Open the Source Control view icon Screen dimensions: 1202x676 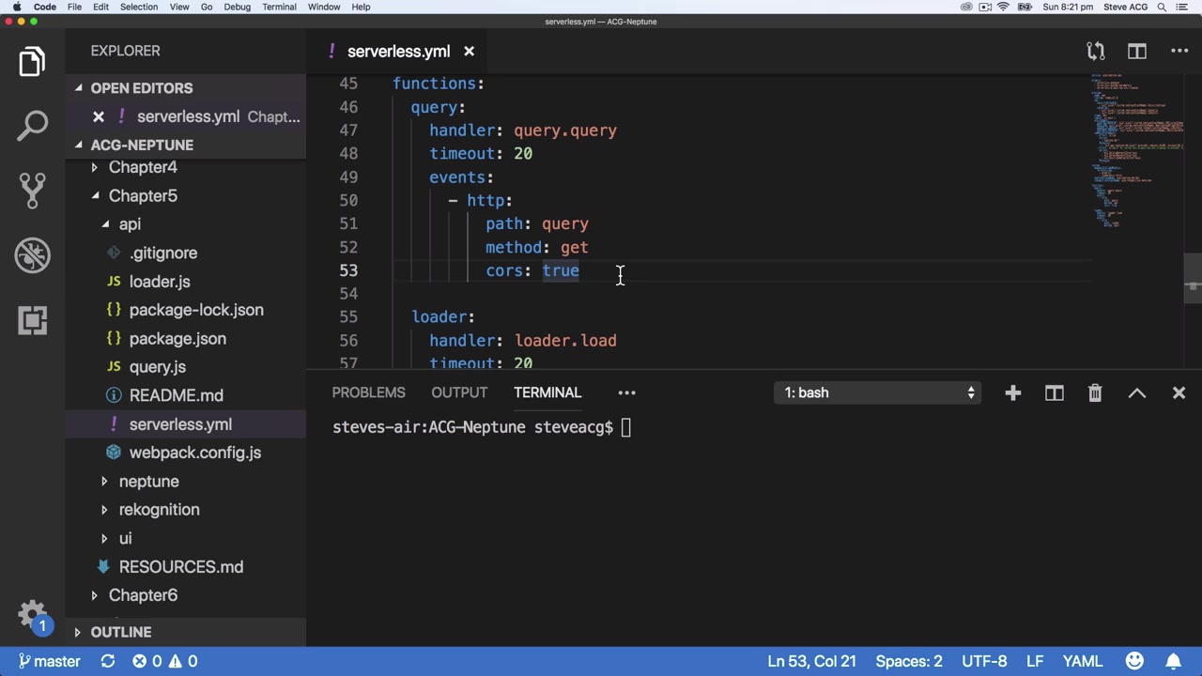[x=32, y=191]
